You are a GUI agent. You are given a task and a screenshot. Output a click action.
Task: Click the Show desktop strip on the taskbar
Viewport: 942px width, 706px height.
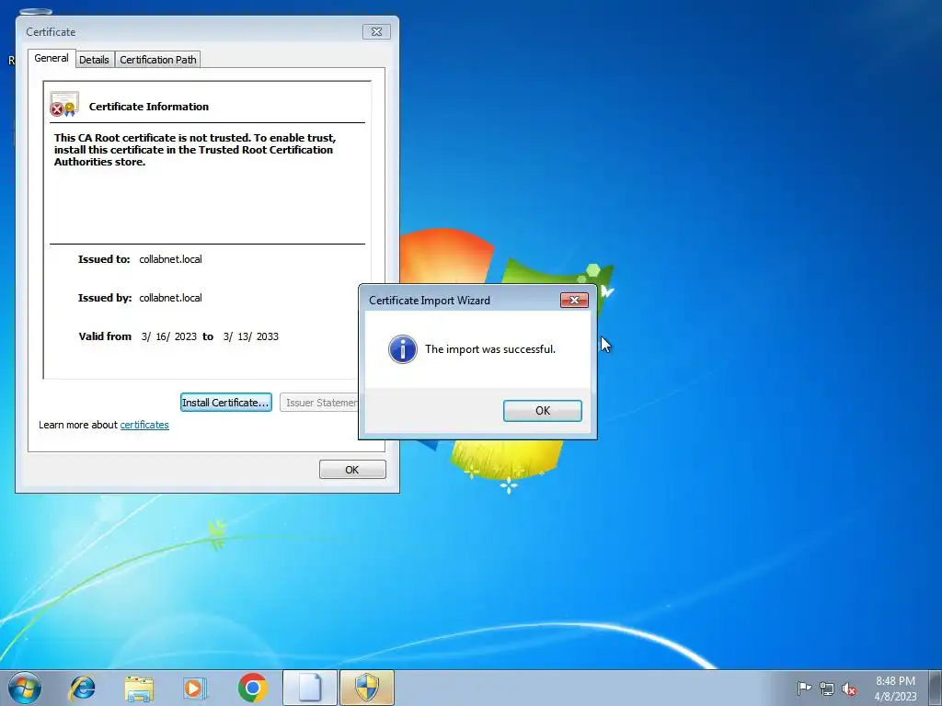(x=936, y=688)
